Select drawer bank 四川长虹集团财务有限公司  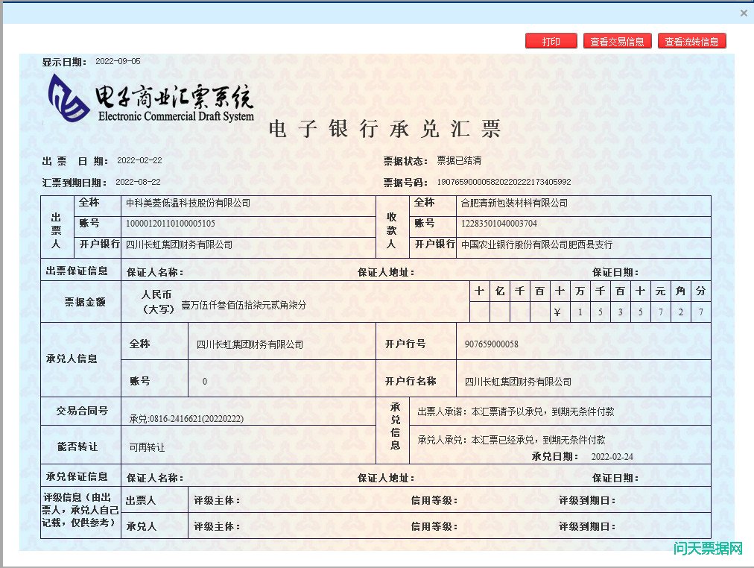(x=179, y=244)
